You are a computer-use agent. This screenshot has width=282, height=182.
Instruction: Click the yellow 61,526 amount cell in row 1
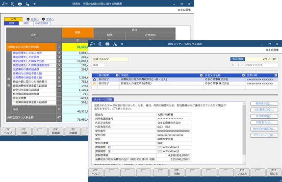(x=75, y=47)
